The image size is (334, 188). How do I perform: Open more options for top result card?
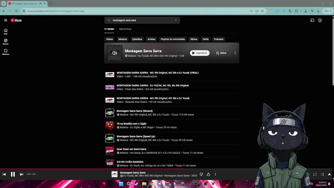pos(235,53)
